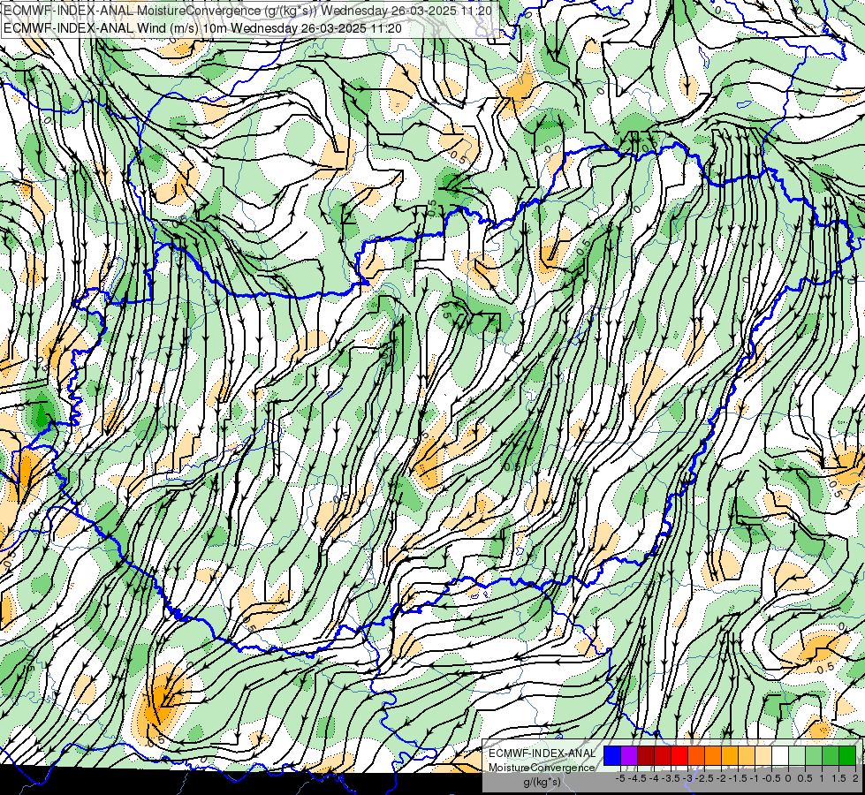
Task: Select the medium green swatch between 1 and 1.5
Action: 831,755
